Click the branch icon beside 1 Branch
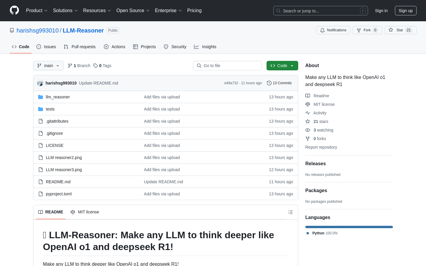The image size is (426, 266). [x=70, y=66]
